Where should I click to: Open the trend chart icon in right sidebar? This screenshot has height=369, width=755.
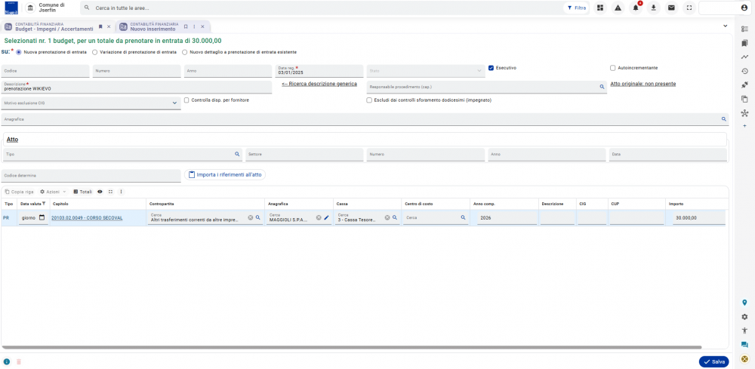coord(744,57)
